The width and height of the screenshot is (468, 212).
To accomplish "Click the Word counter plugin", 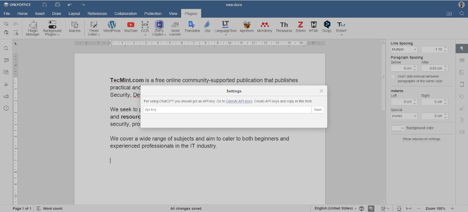I will [175, 27].
